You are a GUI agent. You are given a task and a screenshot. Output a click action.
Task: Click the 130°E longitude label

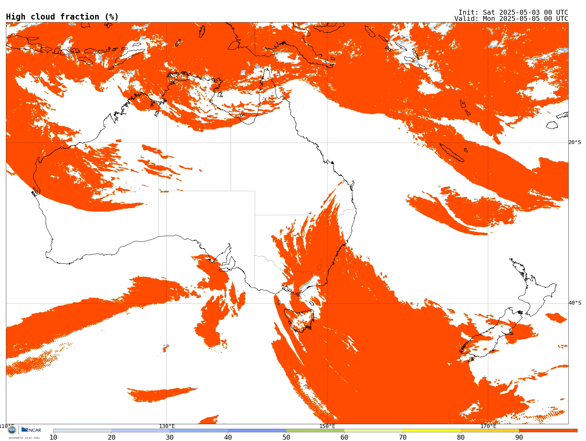click(x=167, y=426)
